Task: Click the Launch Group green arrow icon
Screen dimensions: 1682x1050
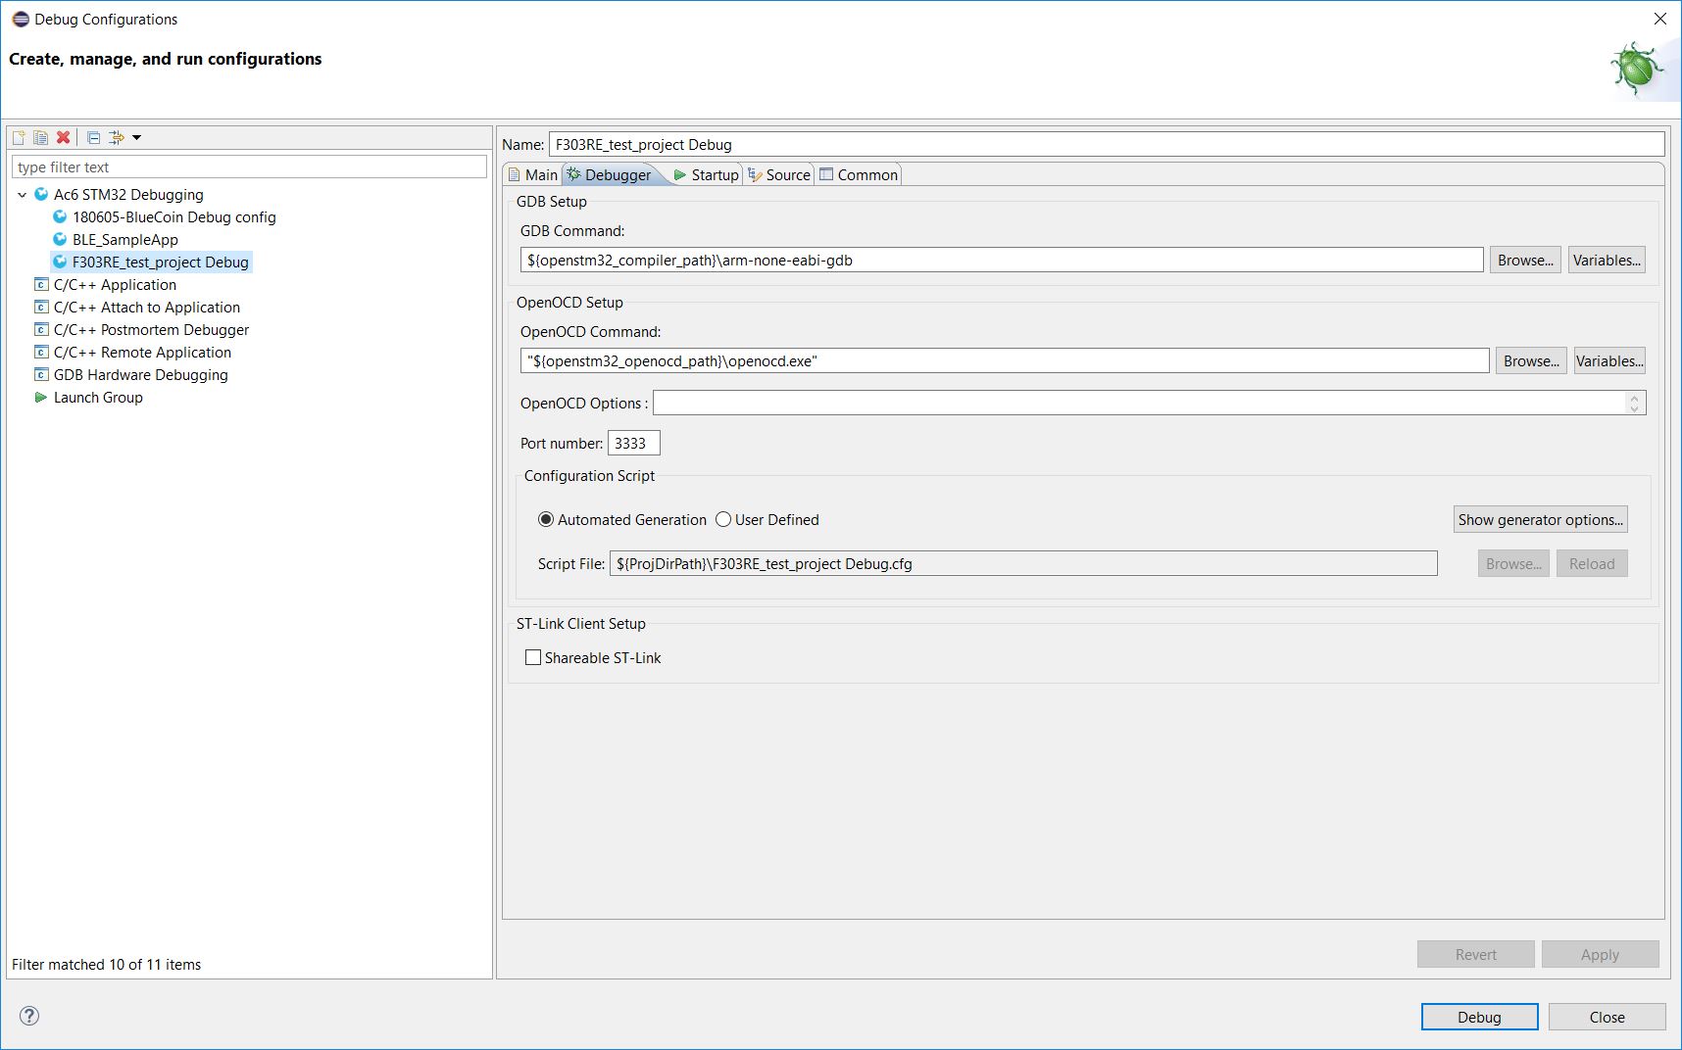Action: [x=40, y=397]
